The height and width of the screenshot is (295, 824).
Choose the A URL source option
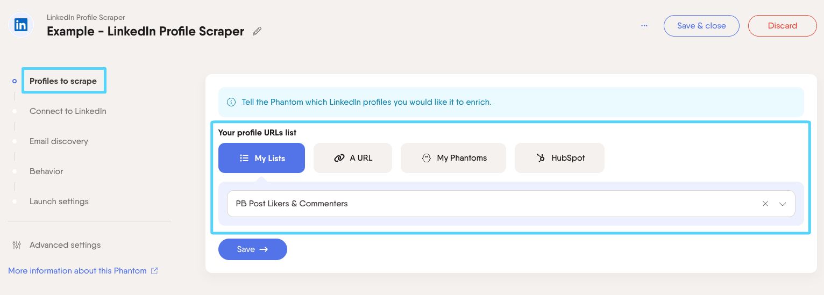353,158
